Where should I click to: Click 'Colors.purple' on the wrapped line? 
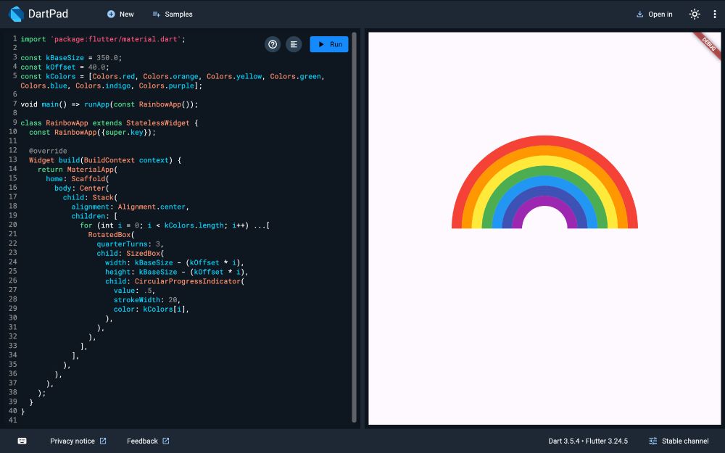(x=167, y=86)
